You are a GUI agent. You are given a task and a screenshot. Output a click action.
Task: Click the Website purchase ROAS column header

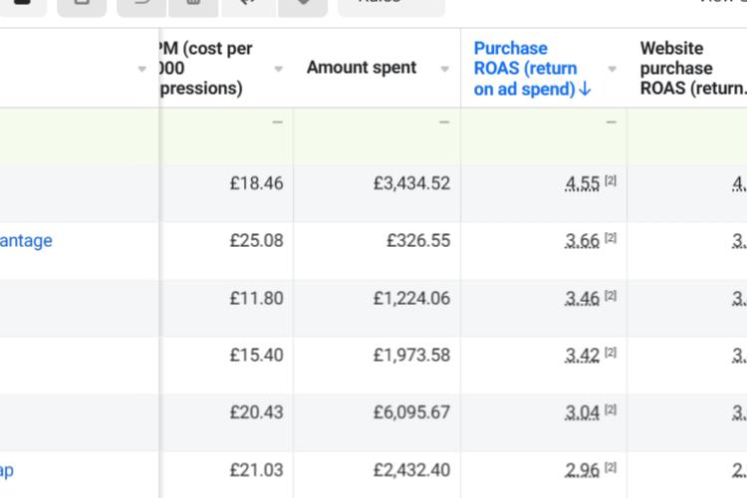693,68
